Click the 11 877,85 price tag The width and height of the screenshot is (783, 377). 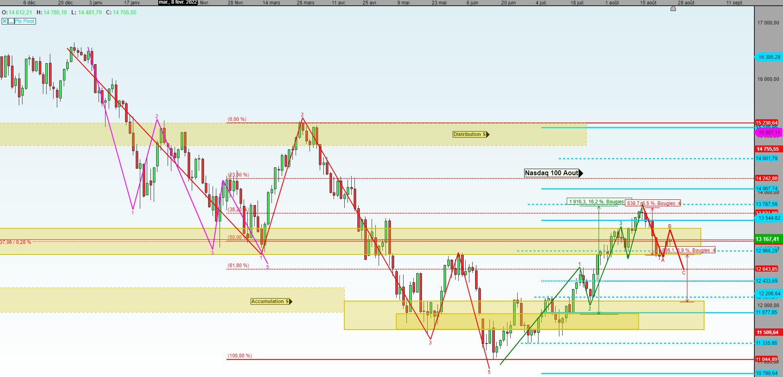767,312
